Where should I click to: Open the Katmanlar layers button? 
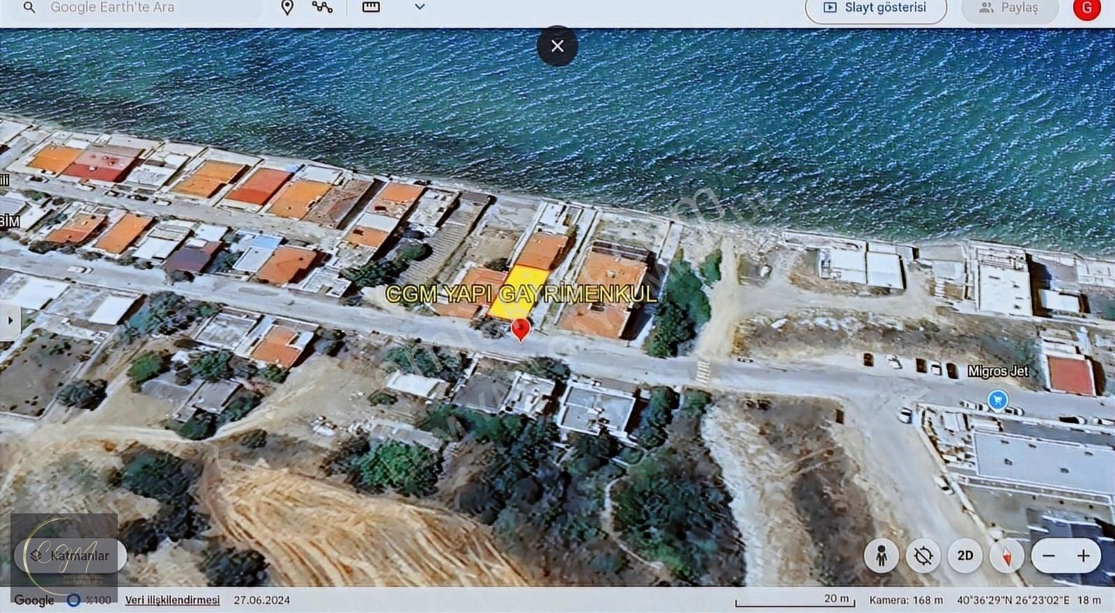click(70, 556)
